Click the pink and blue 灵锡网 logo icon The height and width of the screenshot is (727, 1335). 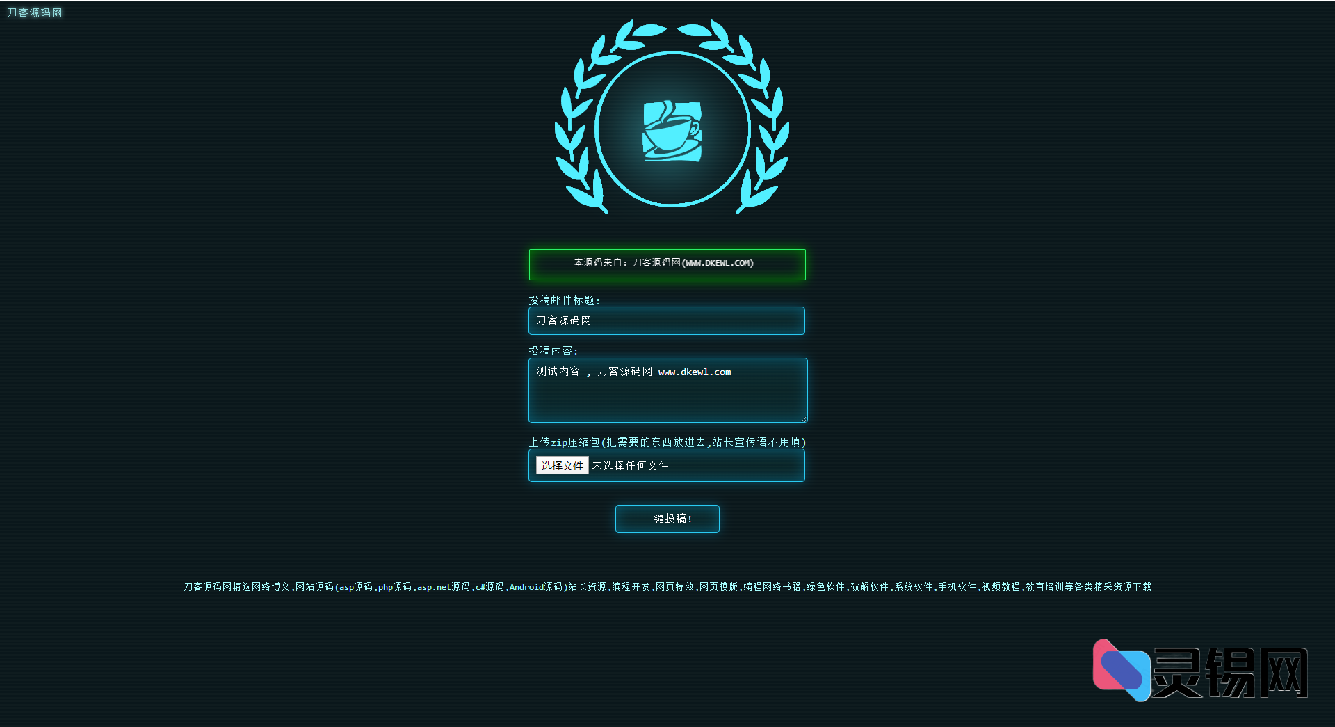pyautogui.click(x=1121, y=669)
